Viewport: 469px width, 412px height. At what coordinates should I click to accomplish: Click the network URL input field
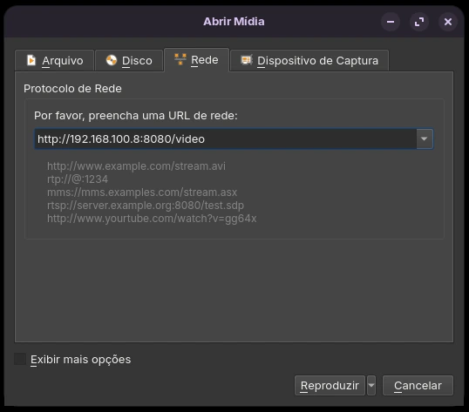click(226, 138)
